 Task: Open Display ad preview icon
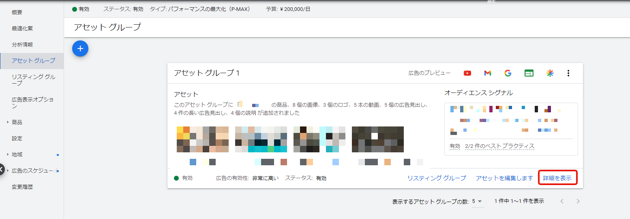pos(529,73)
